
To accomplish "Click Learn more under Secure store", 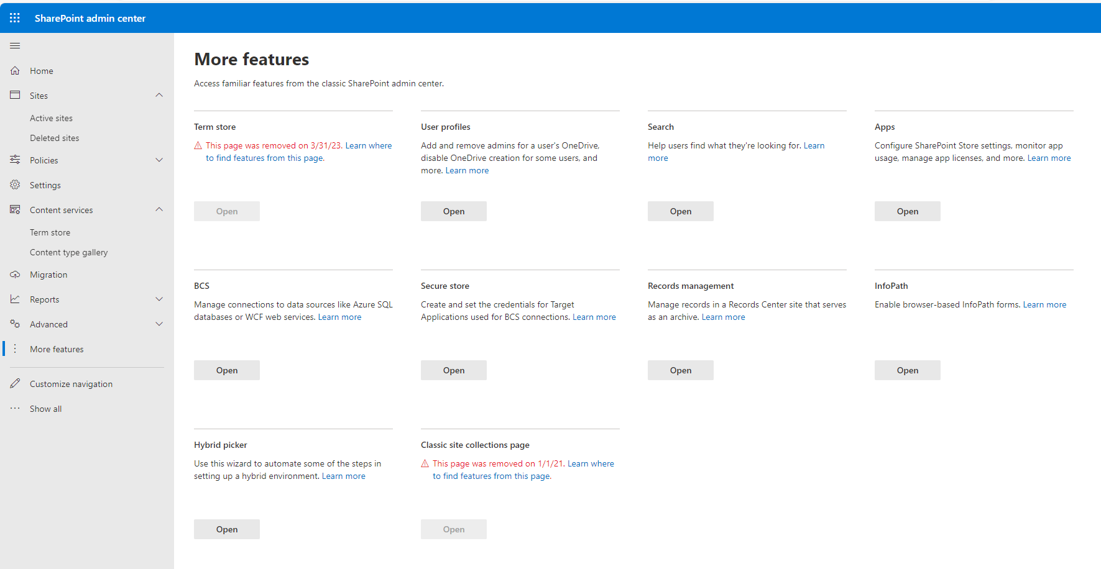I will click(x=594, y=317).
